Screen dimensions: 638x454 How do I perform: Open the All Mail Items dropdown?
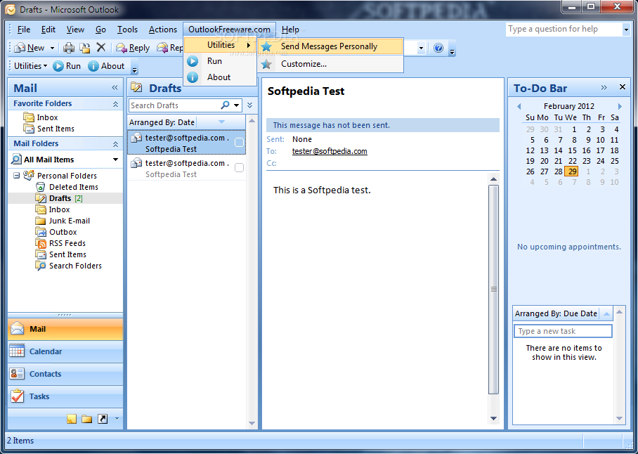[115, 160]
